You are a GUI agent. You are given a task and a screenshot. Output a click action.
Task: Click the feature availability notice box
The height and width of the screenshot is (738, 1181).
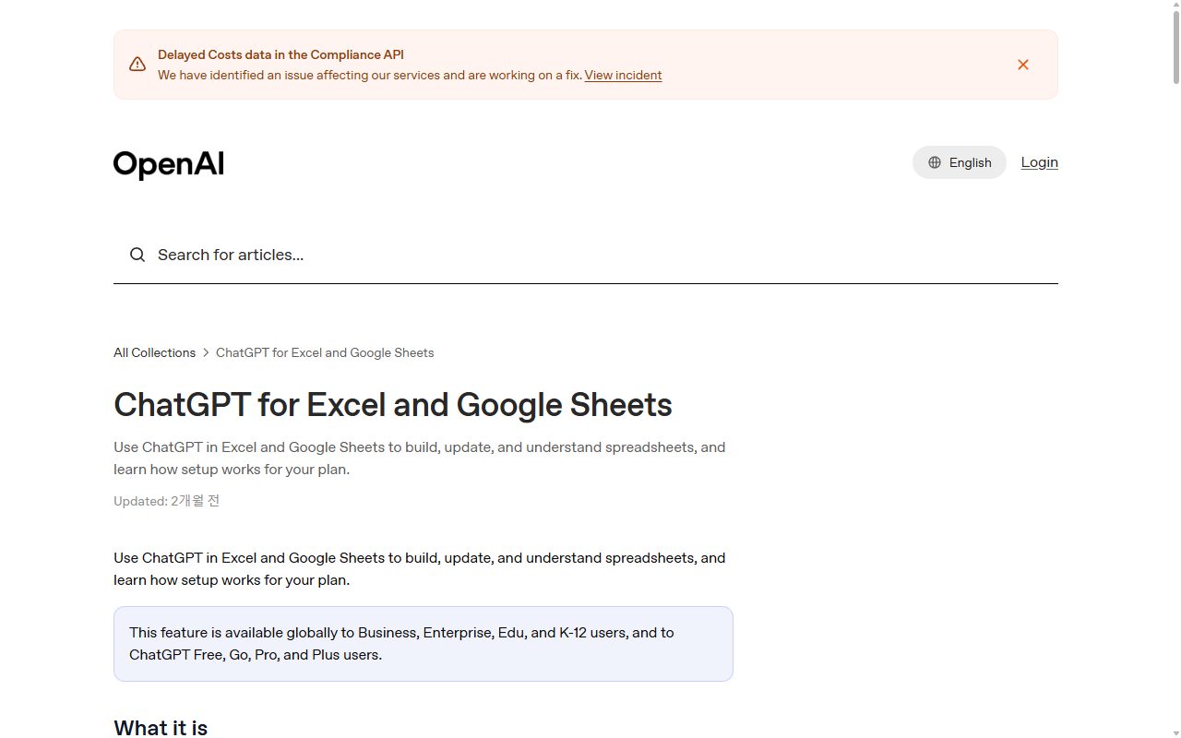[x=423, y=644]
